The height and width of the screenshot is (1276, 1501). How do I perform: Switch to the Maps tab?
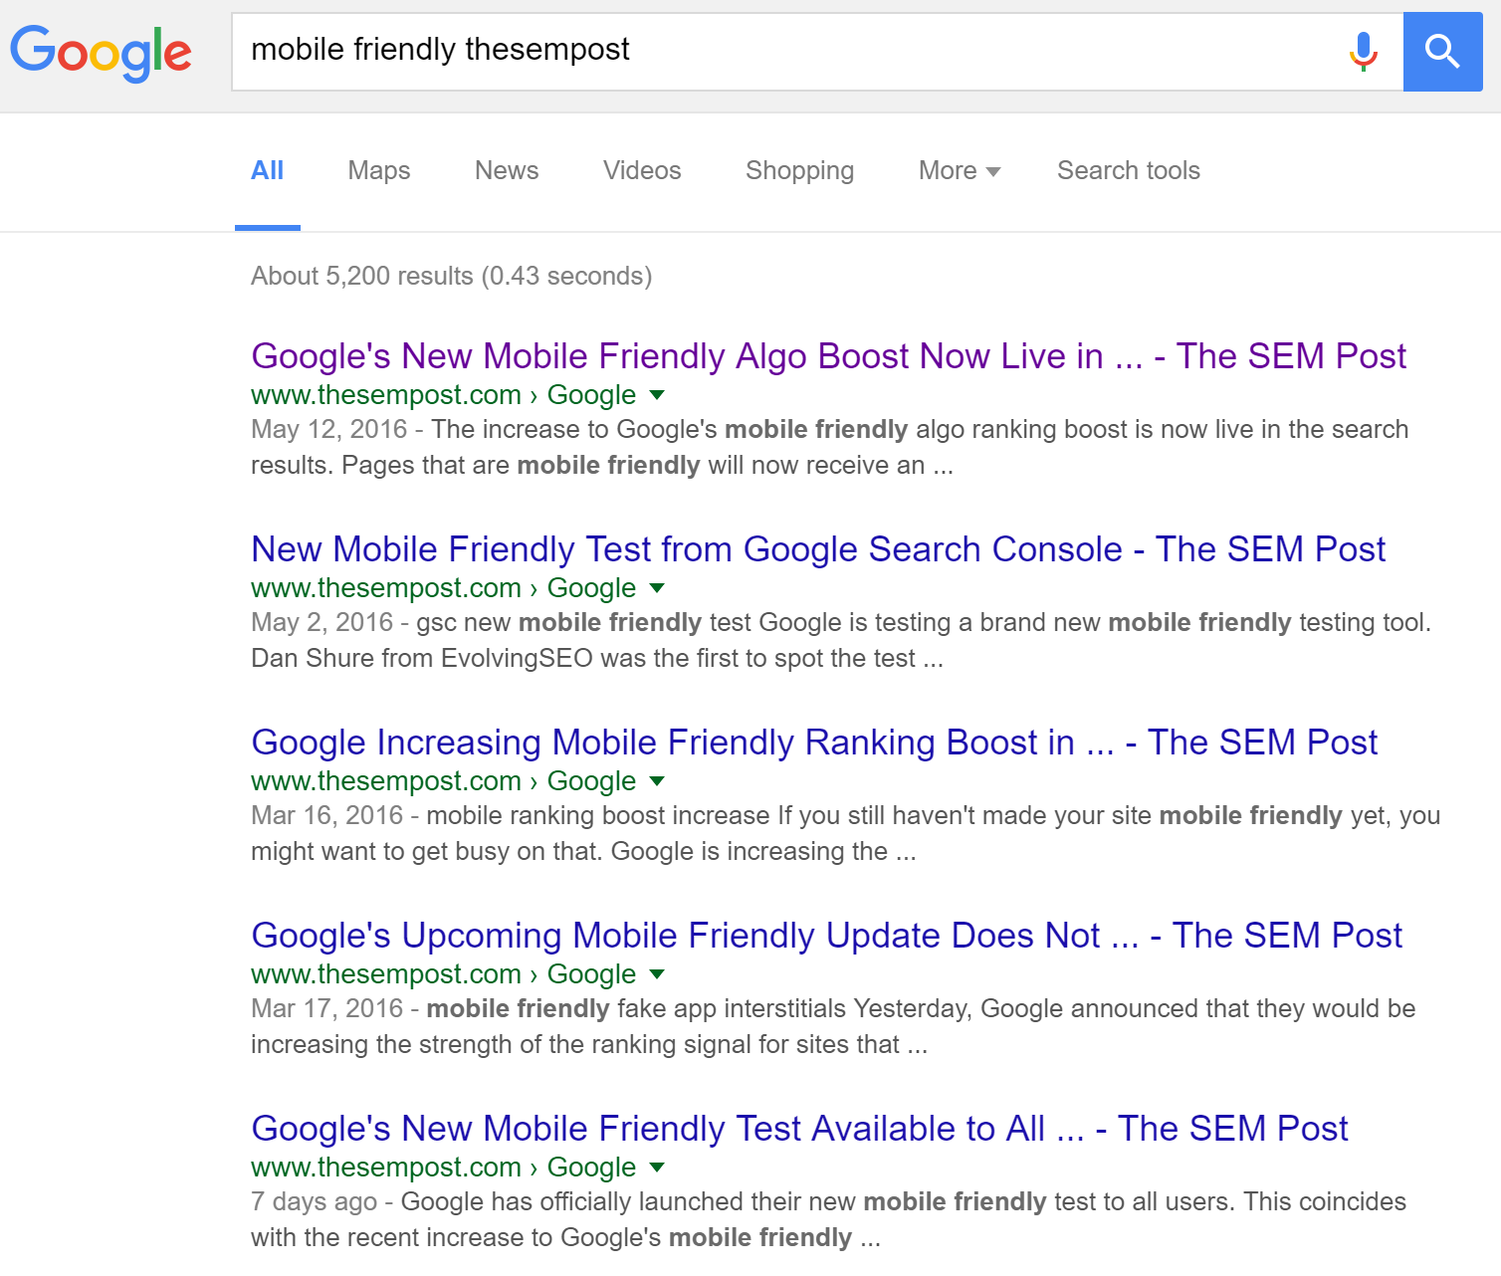[x=378, y=170]
